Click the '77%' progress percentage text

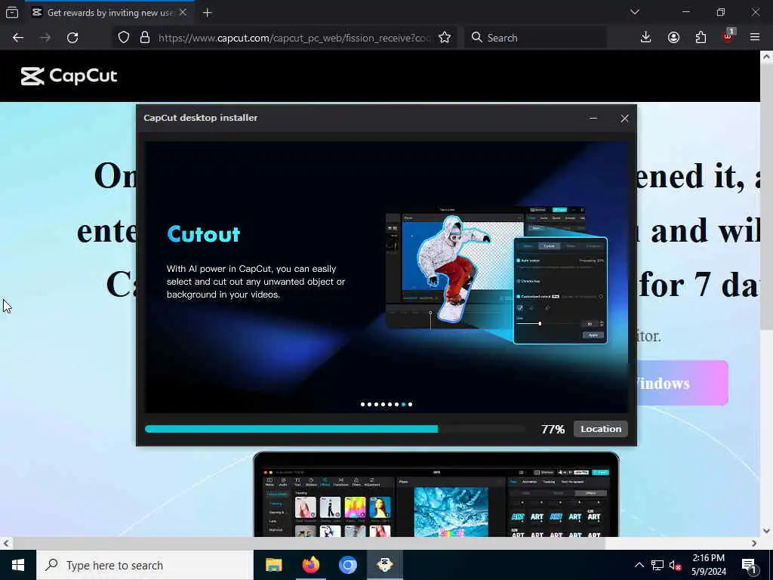pyautogui.click(x=553, y=429)
